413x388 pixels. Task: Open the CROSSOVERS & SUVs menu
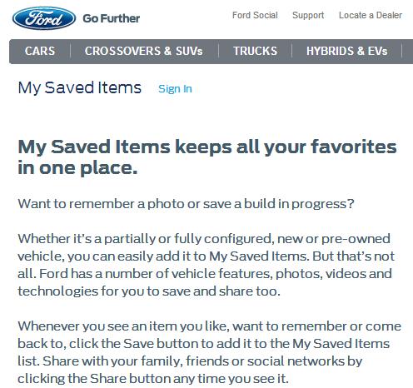click(x=144, y=51)
